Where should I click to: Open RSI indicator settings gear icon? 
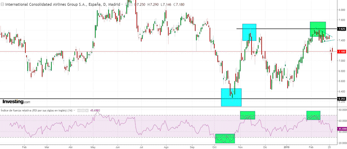coord(83,110)
